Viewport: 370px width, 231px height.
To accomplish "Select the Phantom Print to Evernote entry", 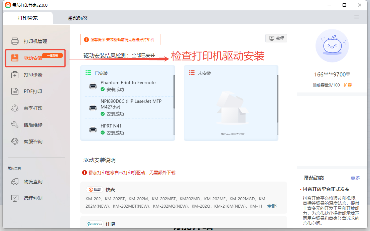I will [x=128, y=82].
